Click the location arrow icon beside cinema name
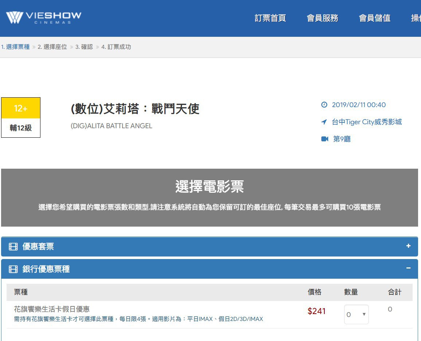 pyautogui.click(x=324, y=122)
